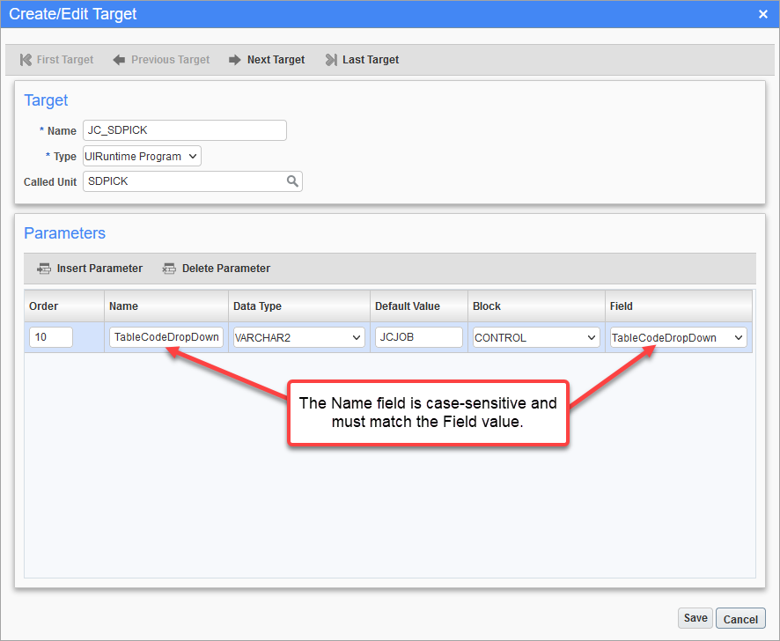
Task: Click the Default Value field showing JCJOB
Action: point(418,337)
